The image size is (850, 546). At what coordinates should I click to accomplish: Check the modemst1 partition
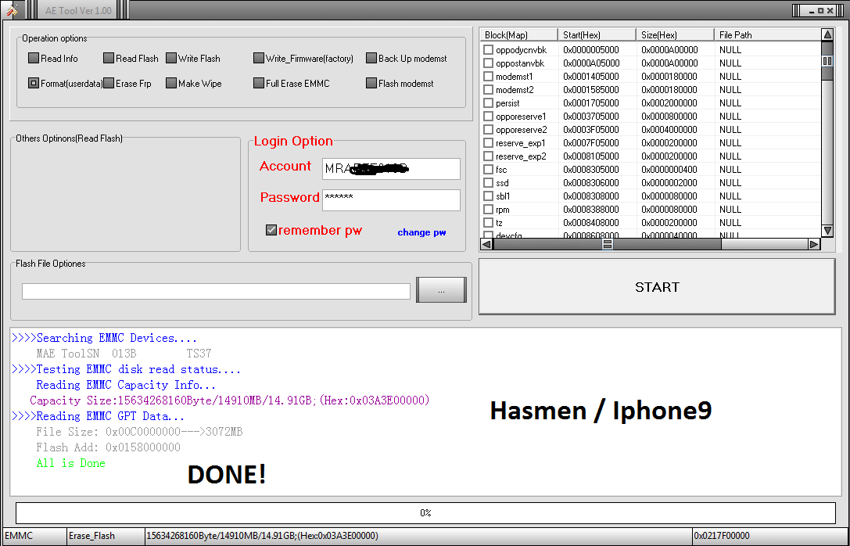pos(489,77)
